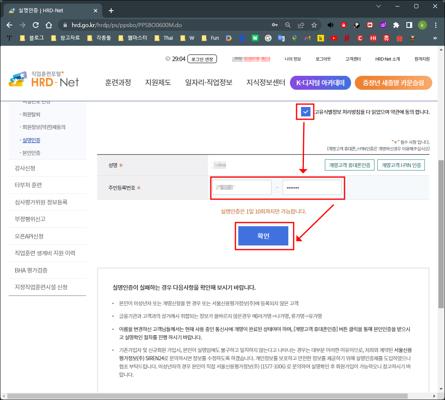
Task: Open the Chrome three-dot menu
Action: pos(436,25)
